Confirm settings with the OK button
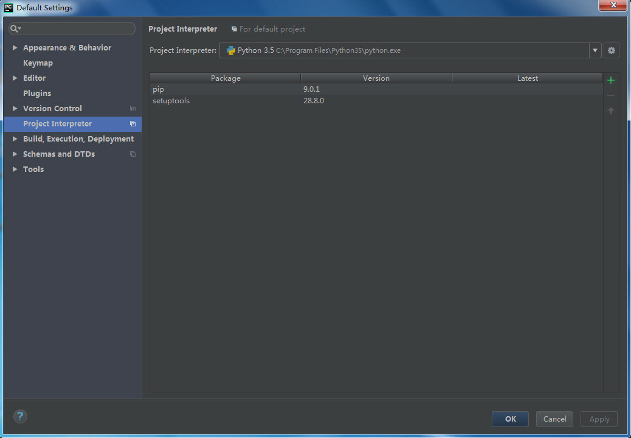 tap(510, 419)
